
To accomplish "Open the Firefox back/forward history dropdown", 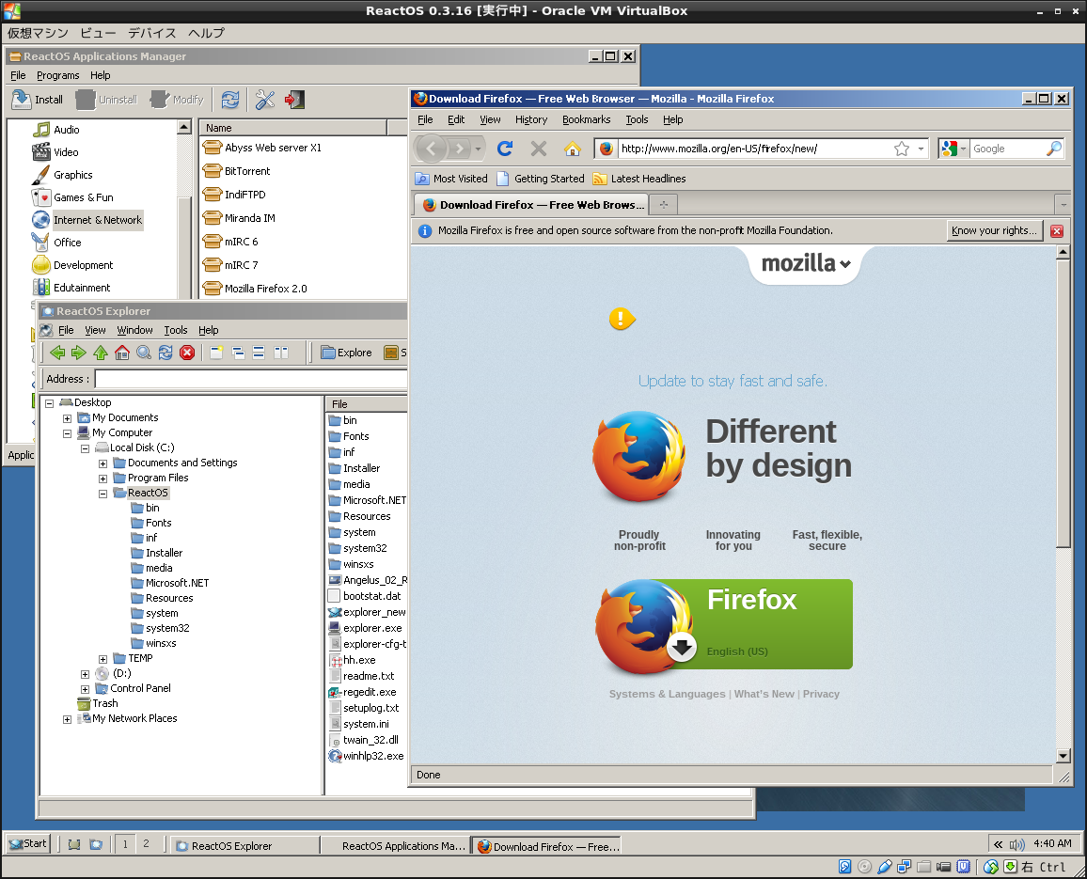I will point(478,149).
